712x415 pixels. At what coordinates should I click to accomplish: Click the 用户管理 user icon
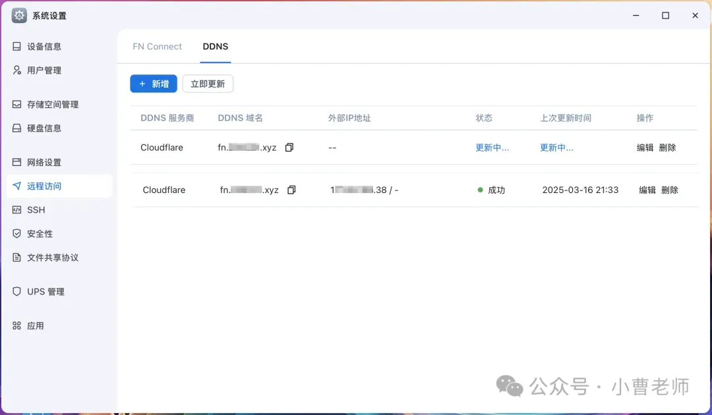[17, 70]
